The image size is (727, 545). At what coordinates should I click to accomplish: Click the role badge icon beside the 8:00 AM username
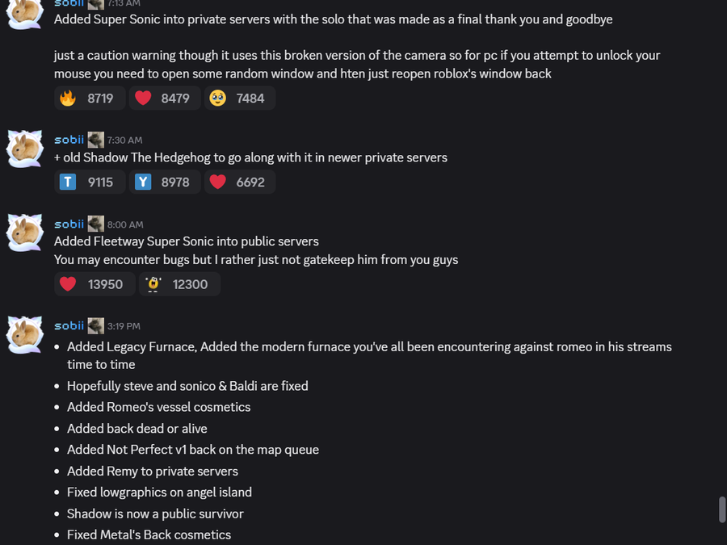96,224
